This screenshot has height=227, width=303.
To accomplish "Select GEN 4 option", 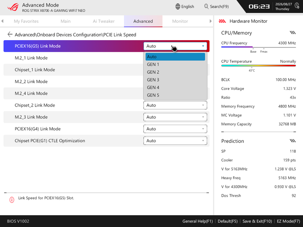I will coord(175,88).
